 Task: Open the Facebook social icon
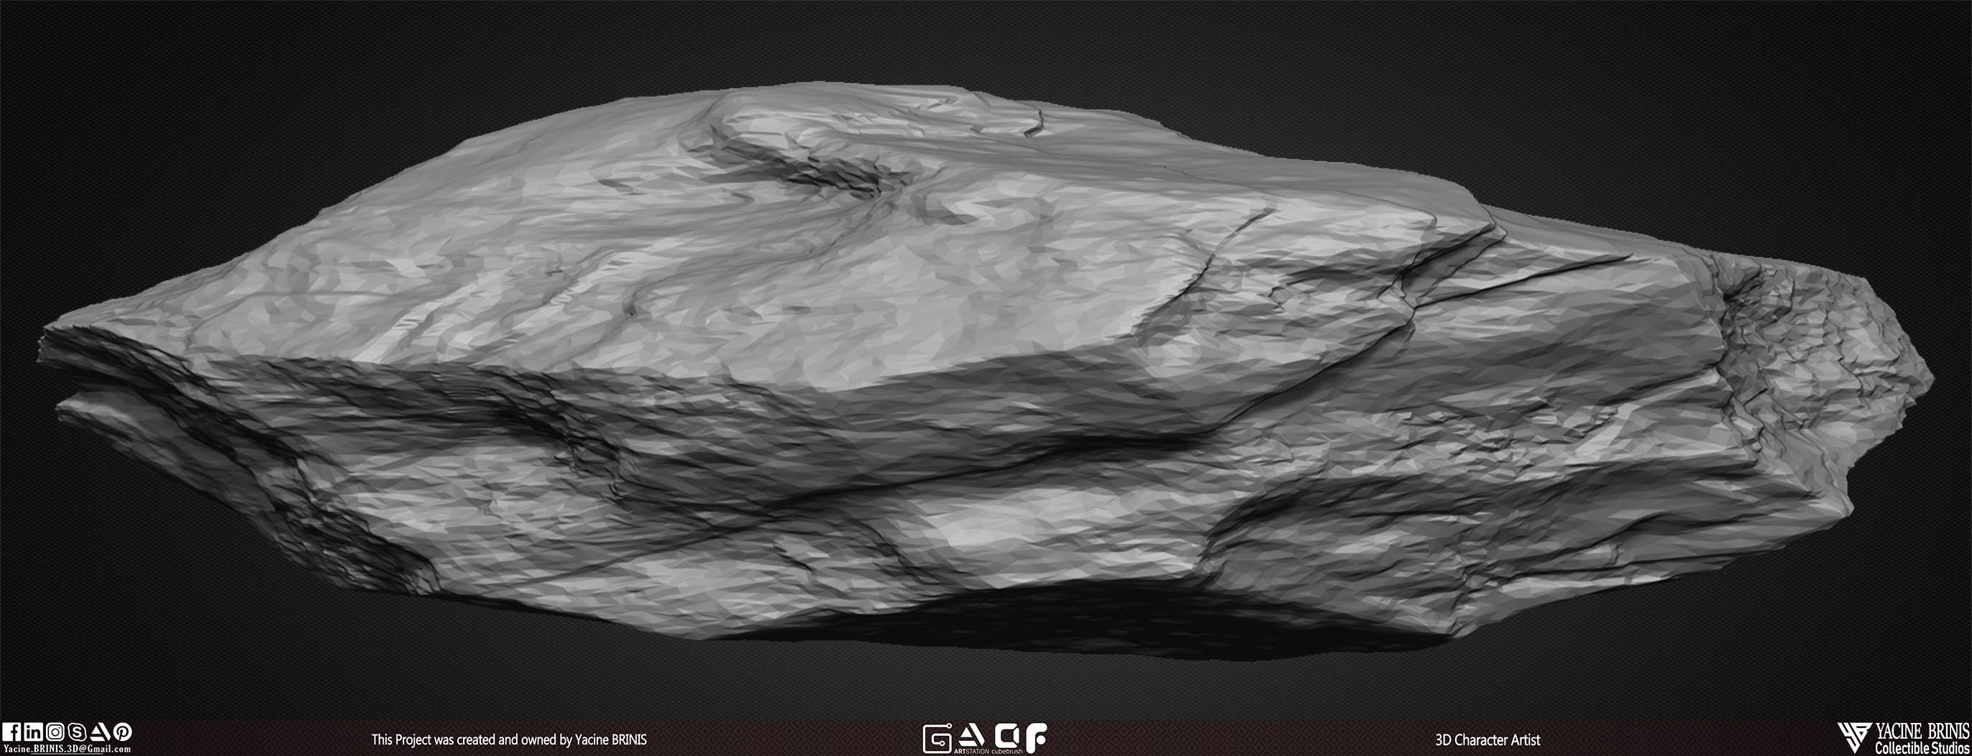[x=12, y=732]
